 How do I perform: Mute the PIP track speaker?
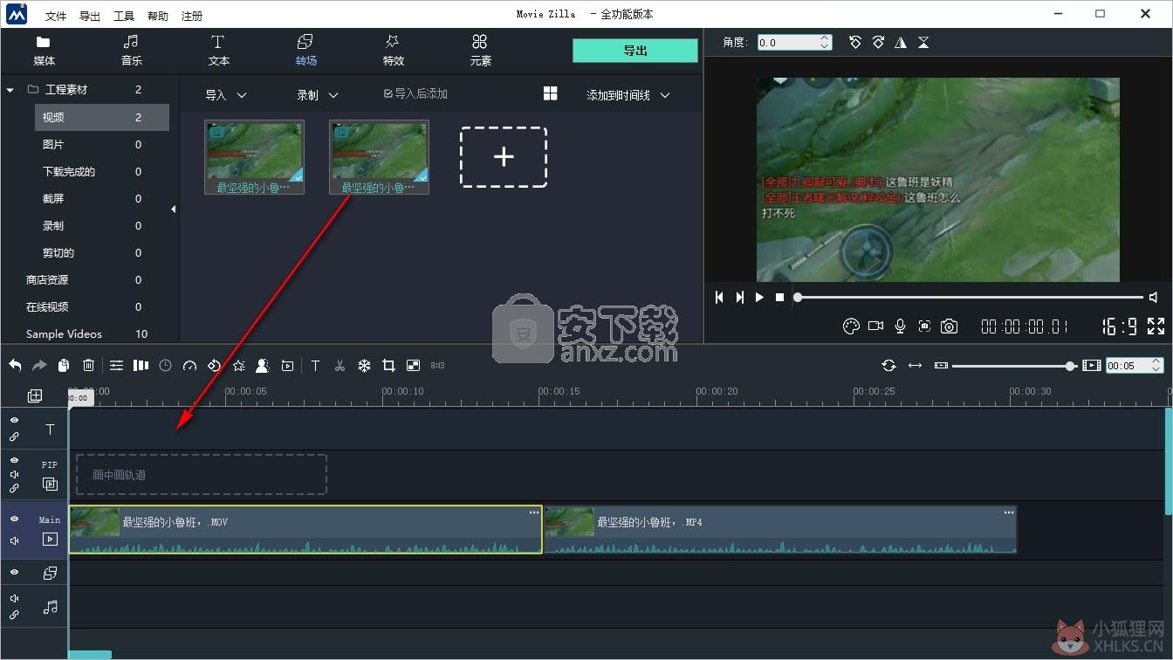(14, 475)
